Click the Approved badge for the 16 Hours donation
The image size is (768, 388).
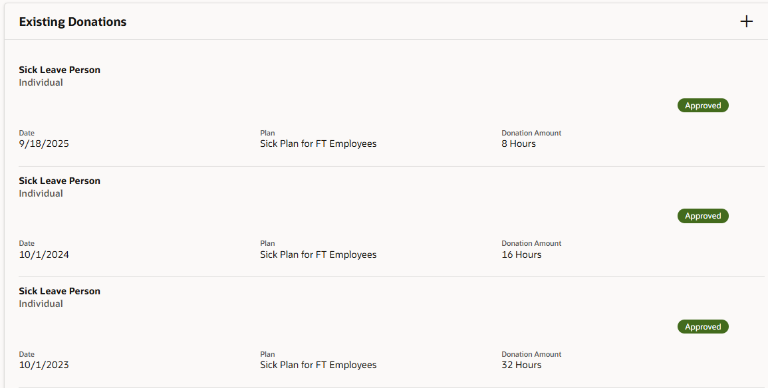703,216
